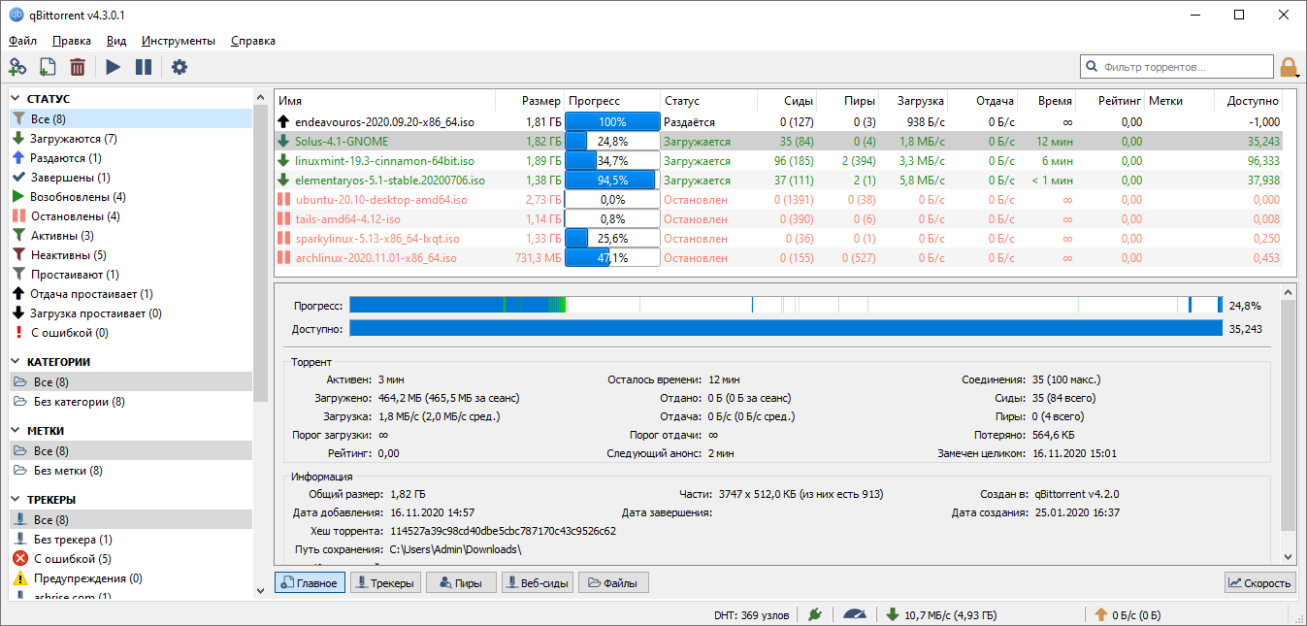This screenshot has height=626, width=1307.
Task: Open settings via the gear icon
Action: click(x=180, y=67)
